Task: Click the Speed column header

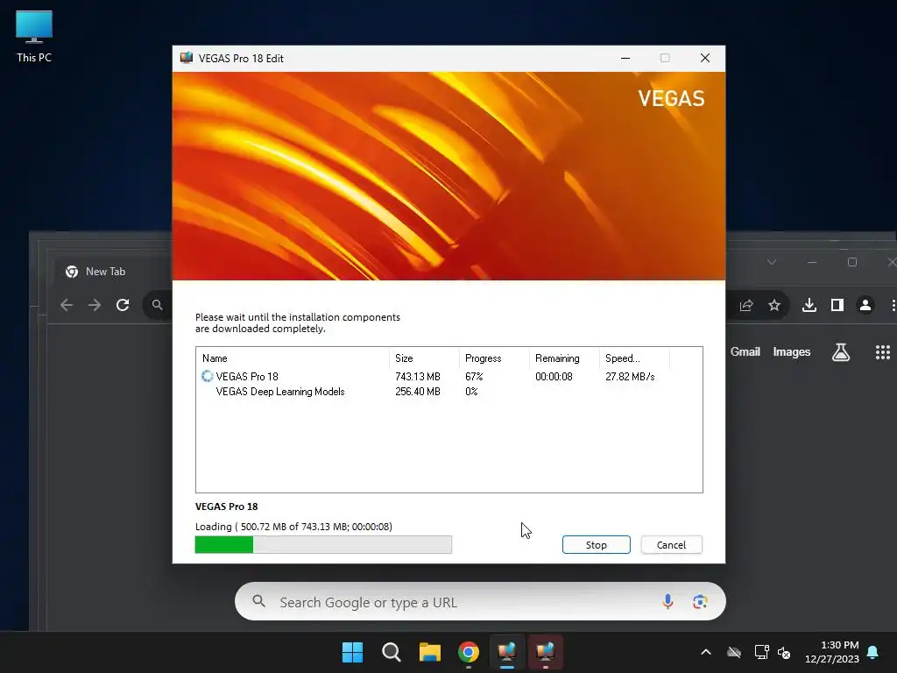Action: click(634, 358)
